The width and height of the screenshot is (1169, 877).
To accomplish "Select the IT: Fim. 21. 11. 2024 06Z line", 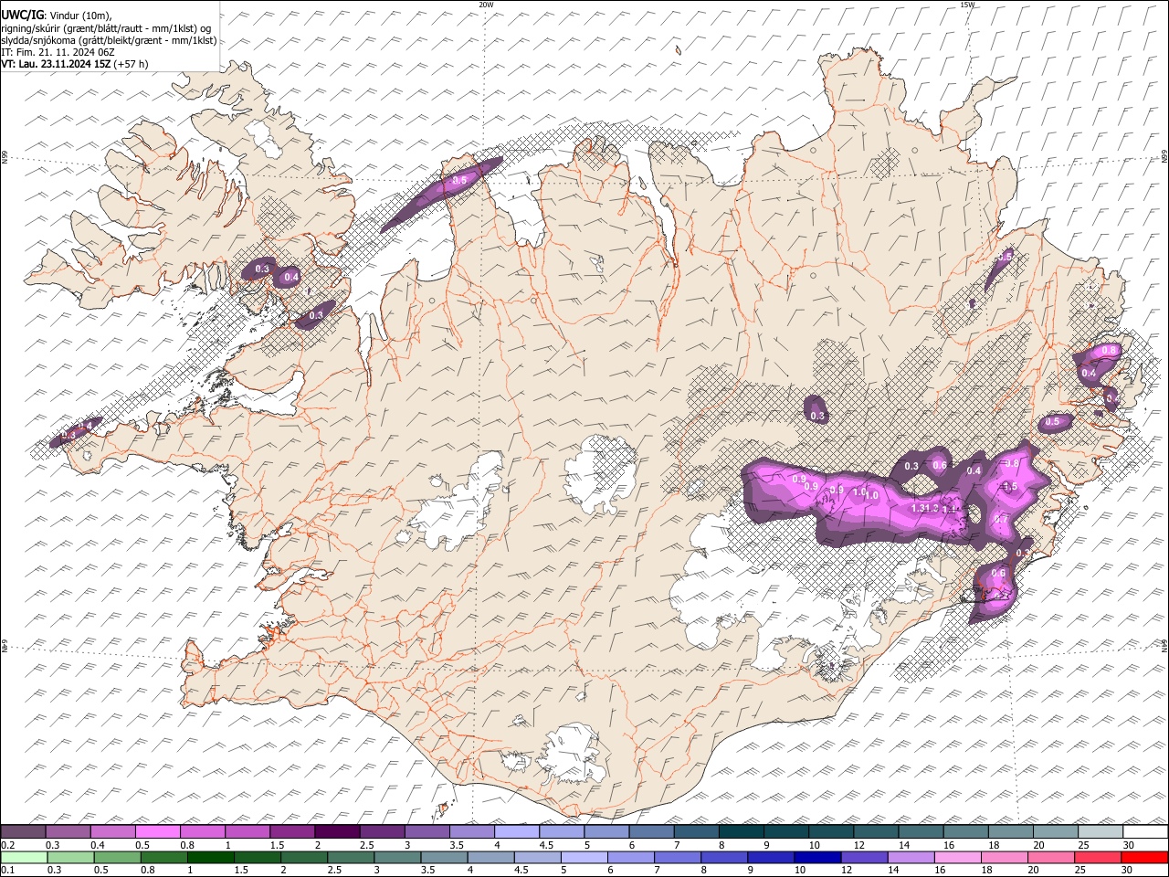I will 58,52.
